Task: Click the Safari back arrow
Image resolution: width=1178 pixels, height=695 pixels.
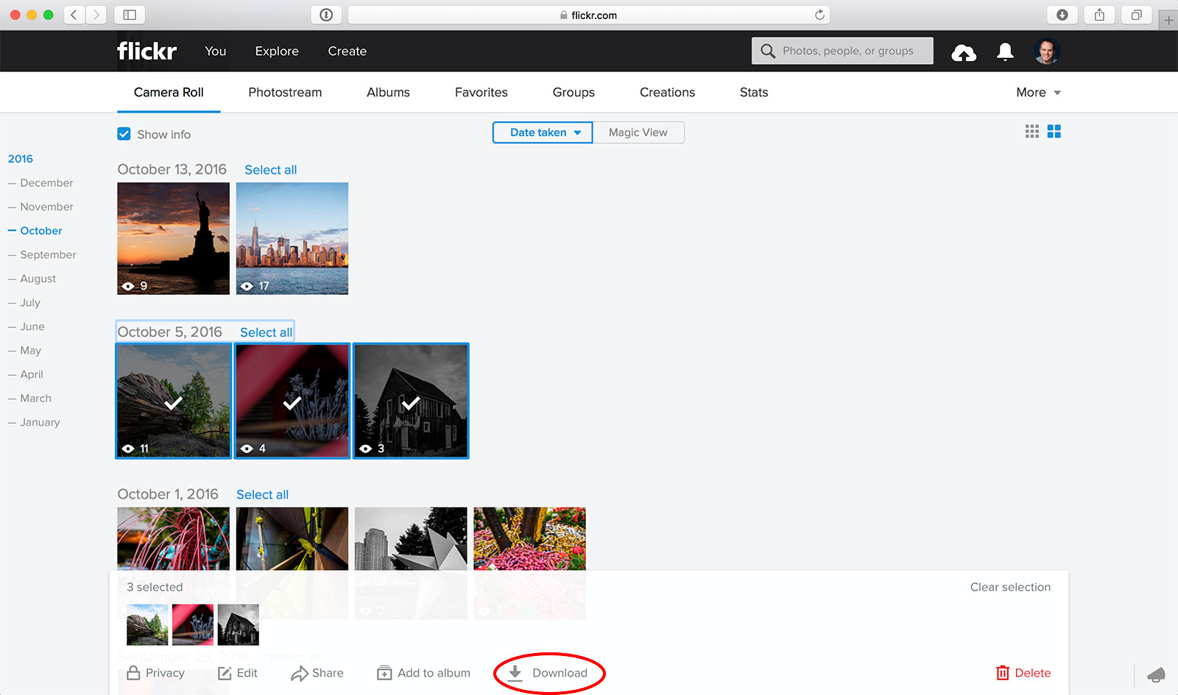Action: pyautogui.click(x=74, y=15)
